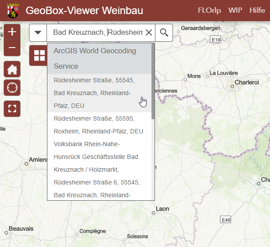Click the ArcGIS World Geocoding Service header
Screen dimensions: 270x247
(100, 59)
